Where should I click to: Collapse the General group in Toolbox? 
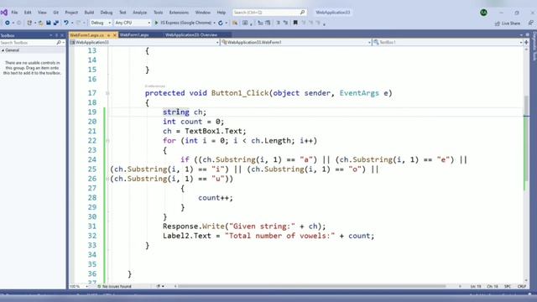click(x=3, y=50)
